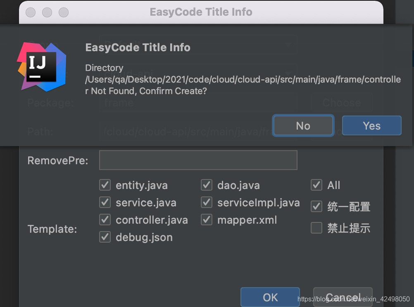Close the EasyCode Title Info window
Screen dimensions: 414x307
[31, 12]
